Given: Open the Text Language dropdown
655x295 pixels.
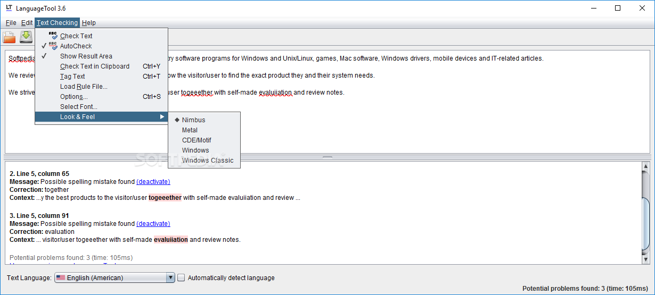Looking at the screenshot, I should [x=114, y=277].
